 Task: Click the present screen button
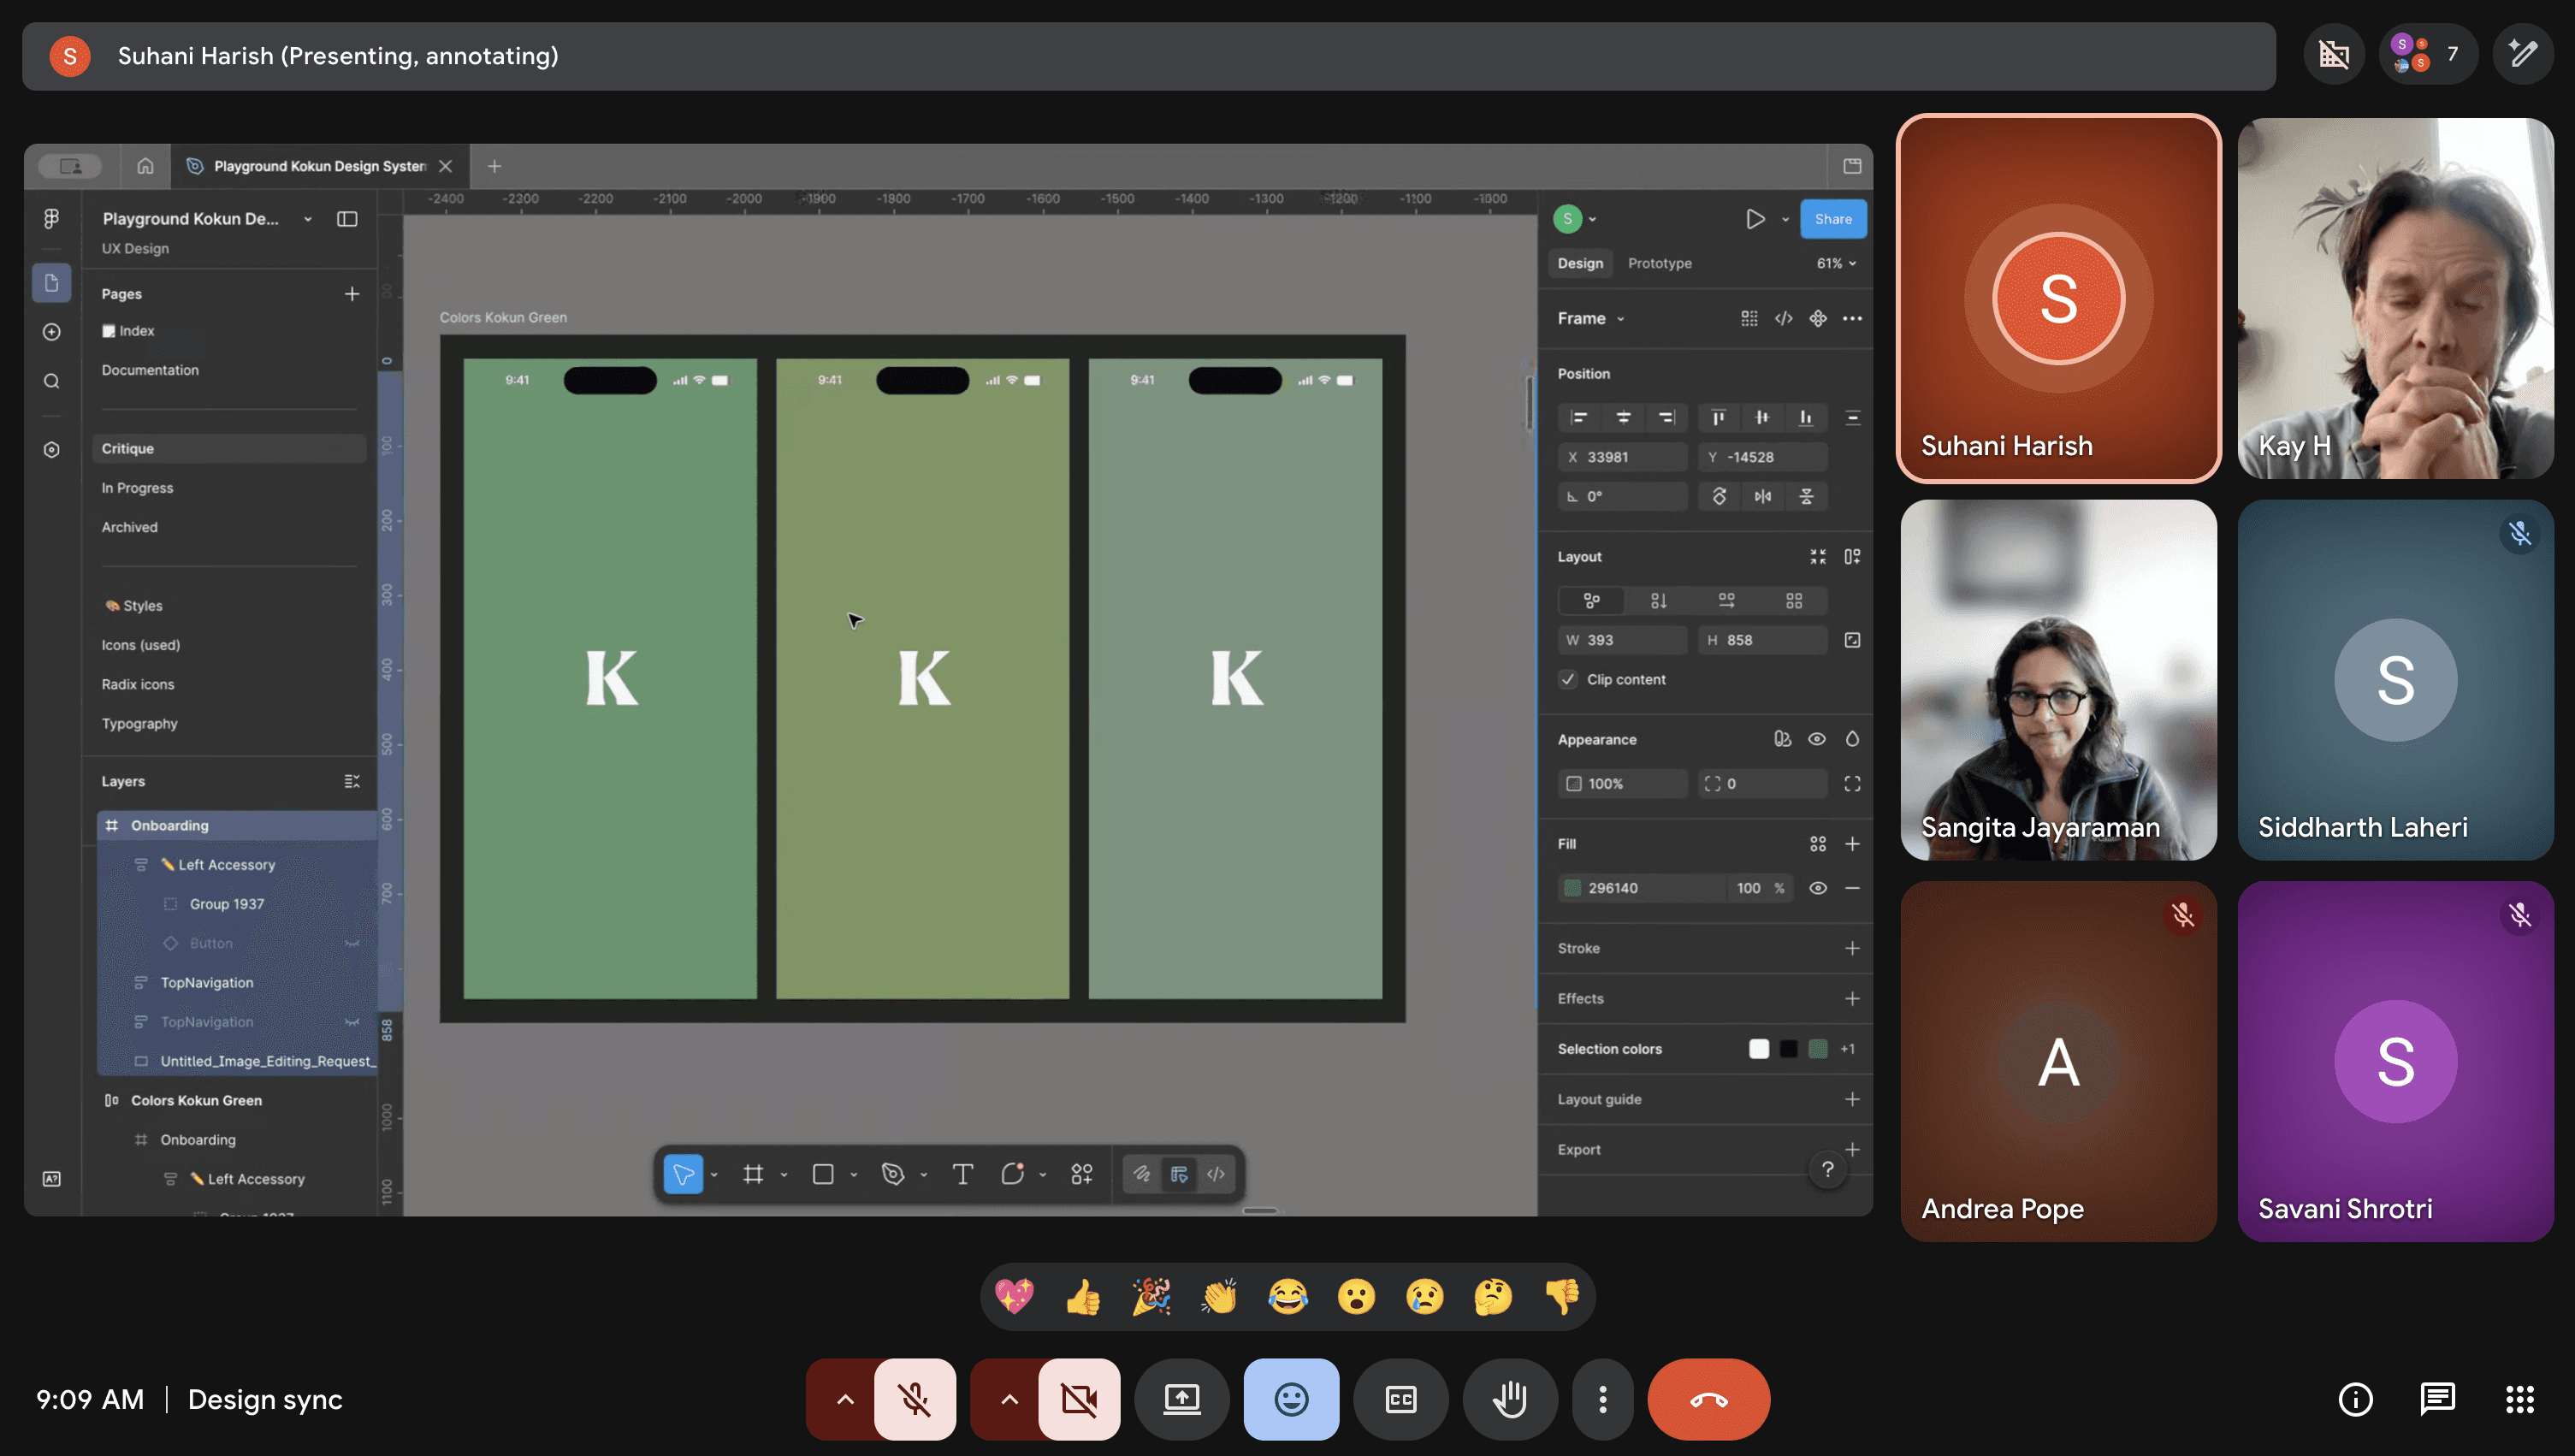coord(1181,1399)
